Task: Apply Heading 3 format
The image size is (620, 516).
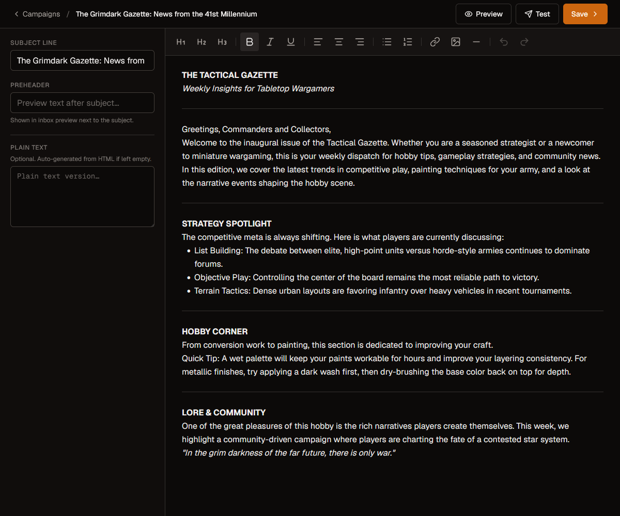Action: click(x=222, y=42)
